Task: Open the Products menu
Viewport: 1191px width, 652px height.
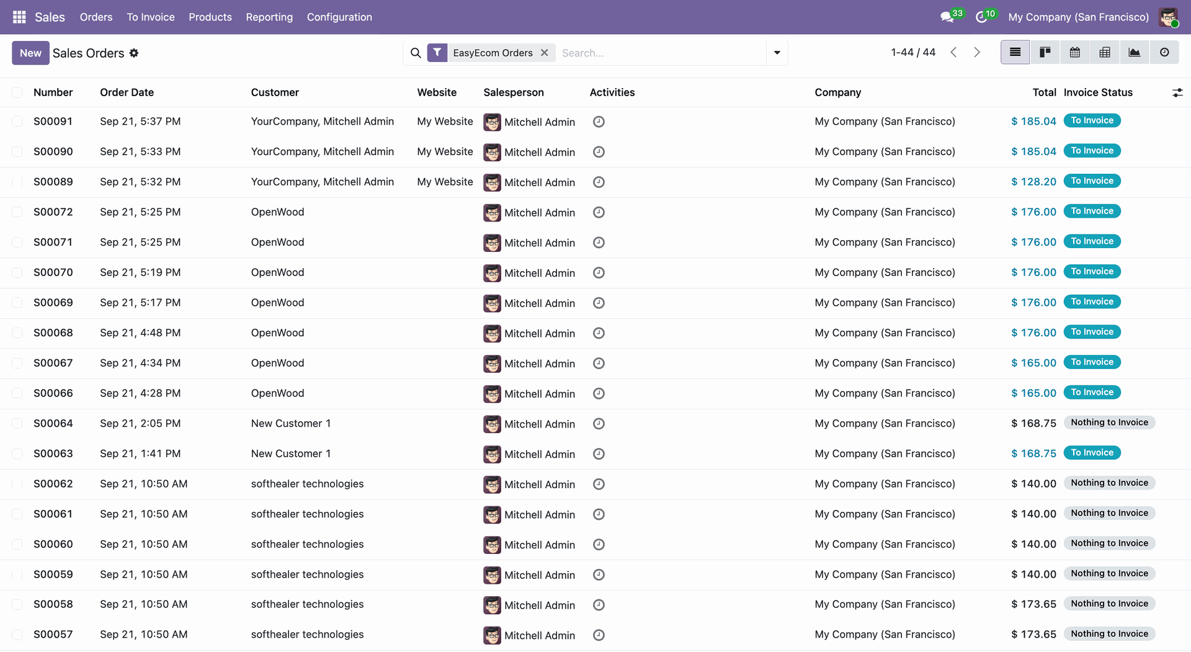Action: coord(210,17)
